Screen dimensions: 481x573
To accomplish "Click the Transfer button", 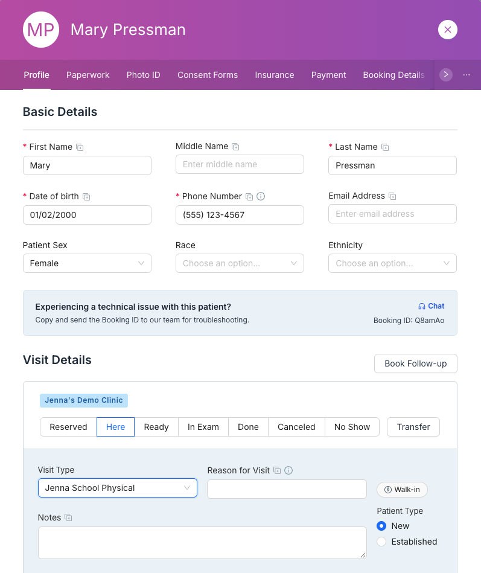I will coord(413,427).
